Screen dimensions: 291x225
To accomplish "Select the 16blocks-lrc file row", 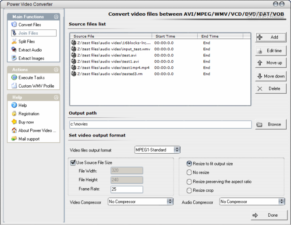I will coord(160,43).
